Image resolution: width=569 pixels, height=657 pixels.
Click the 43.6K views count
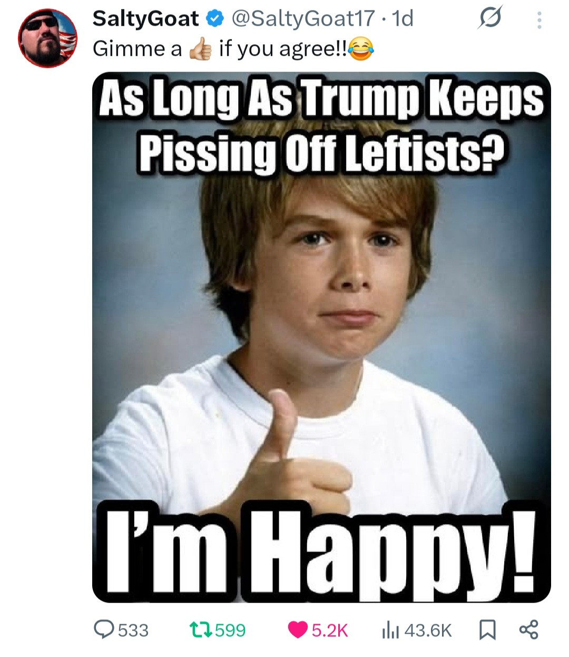428,630
